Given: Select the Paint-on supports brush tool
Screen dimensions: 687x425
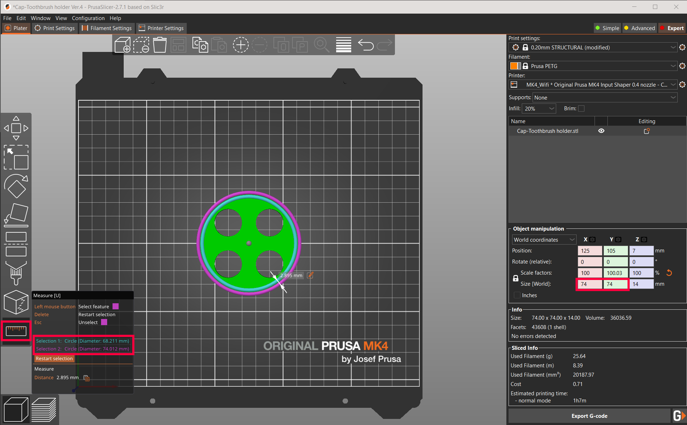Looking at the screenshot, I should click(x=16, y=273).
